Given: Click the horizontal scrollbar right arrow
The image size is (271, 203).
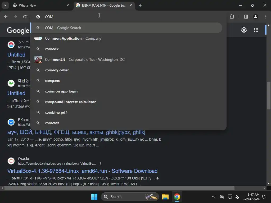Looking at the screenshot, I should [x=264, y=188].
